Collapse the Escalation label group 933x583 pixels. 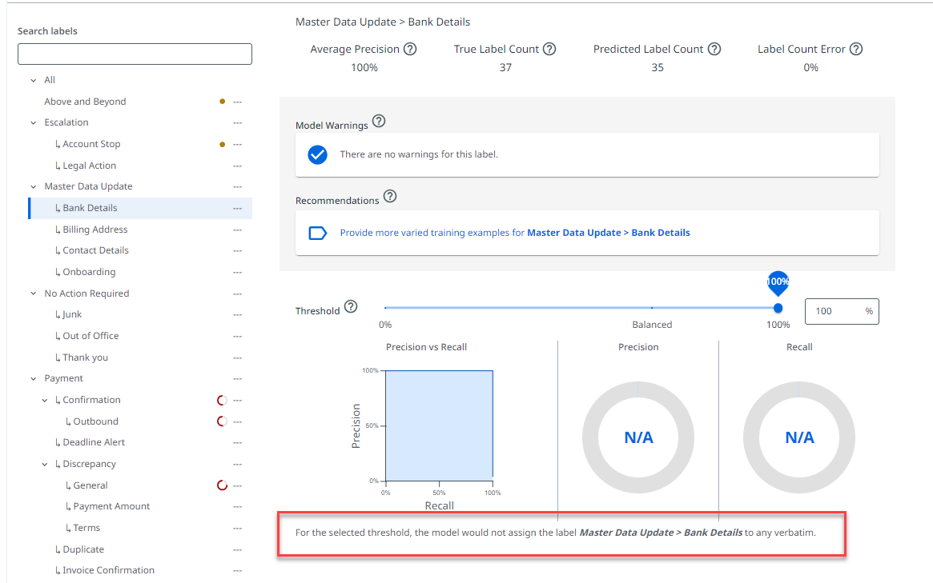[34, 123]
